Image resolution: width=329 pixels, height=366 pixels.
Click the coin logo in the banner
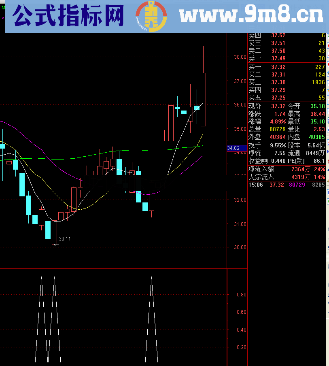pos(151,16)
